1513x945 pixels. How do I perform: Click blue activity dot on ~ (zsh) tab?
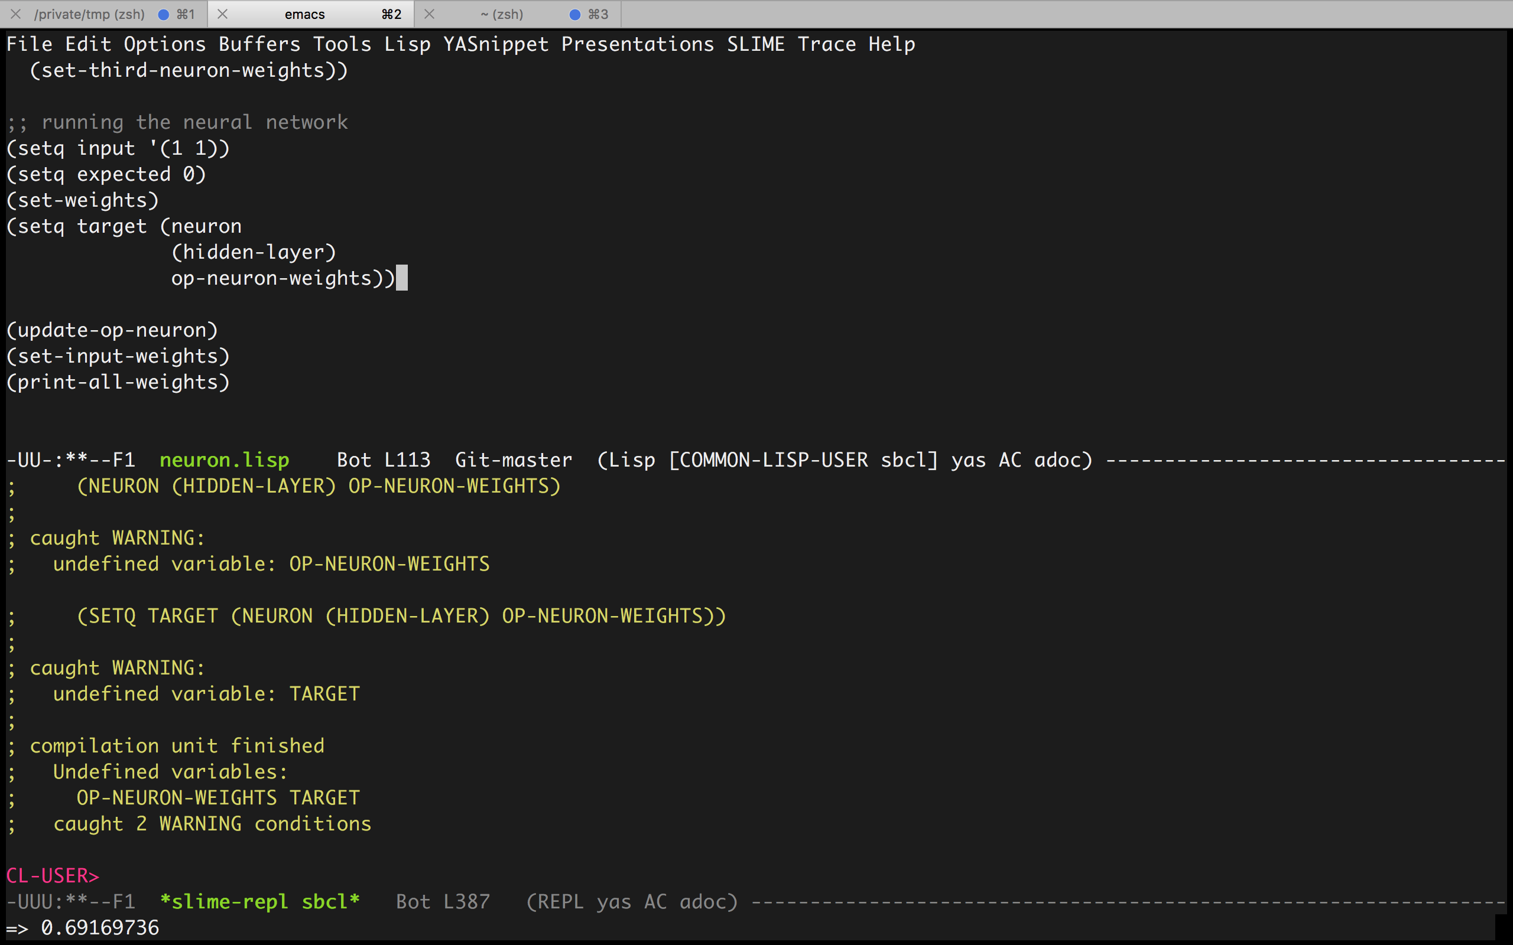coord(574,14)
